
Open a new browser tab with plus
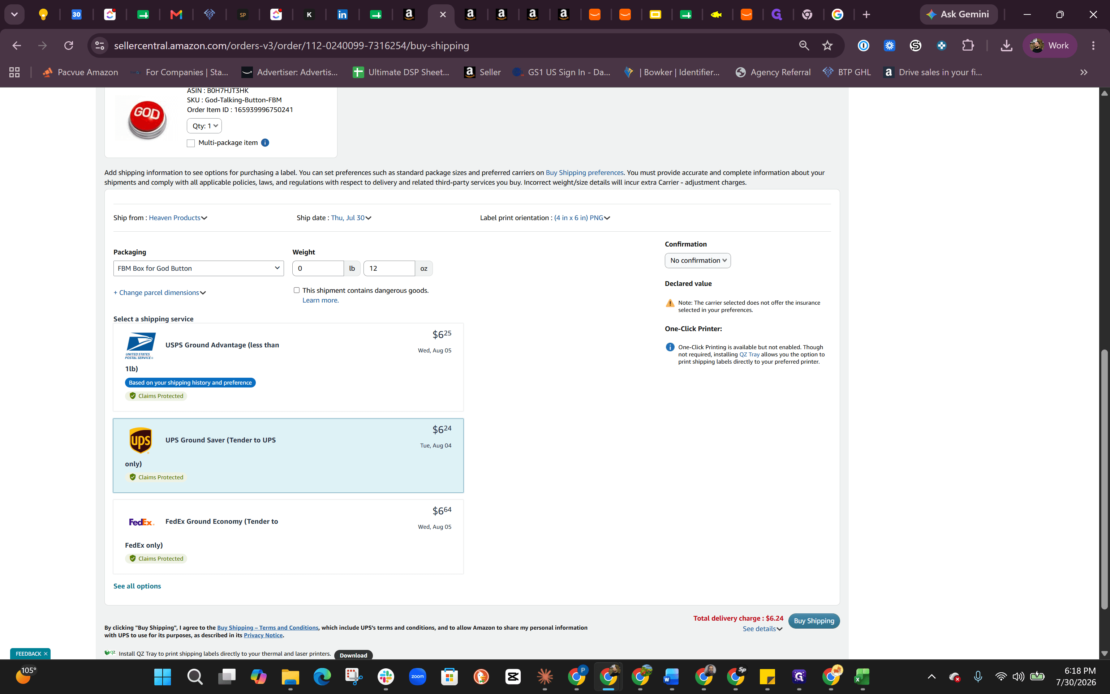click(x=866, y=15)
